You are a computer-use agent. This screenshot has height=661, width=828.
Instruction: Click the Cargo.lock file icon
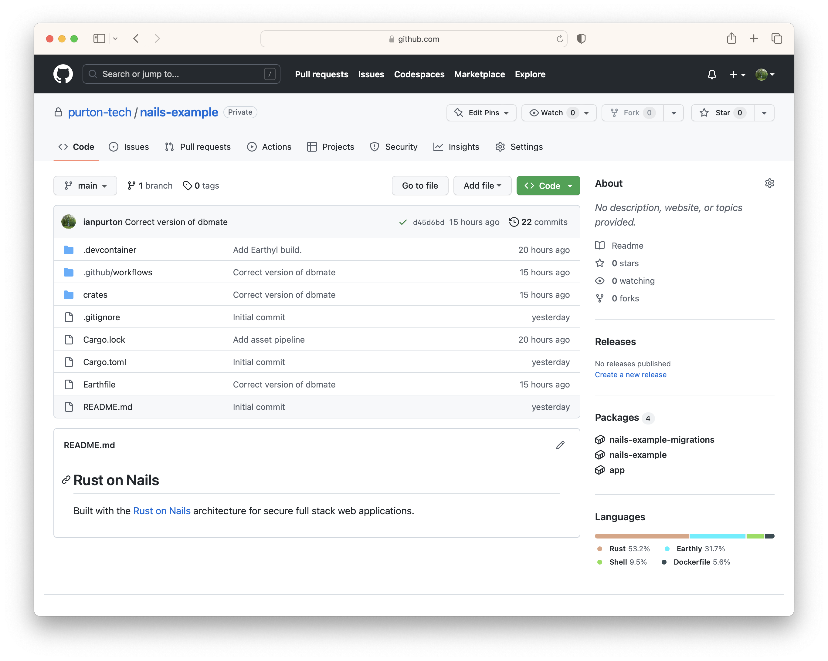69,340
